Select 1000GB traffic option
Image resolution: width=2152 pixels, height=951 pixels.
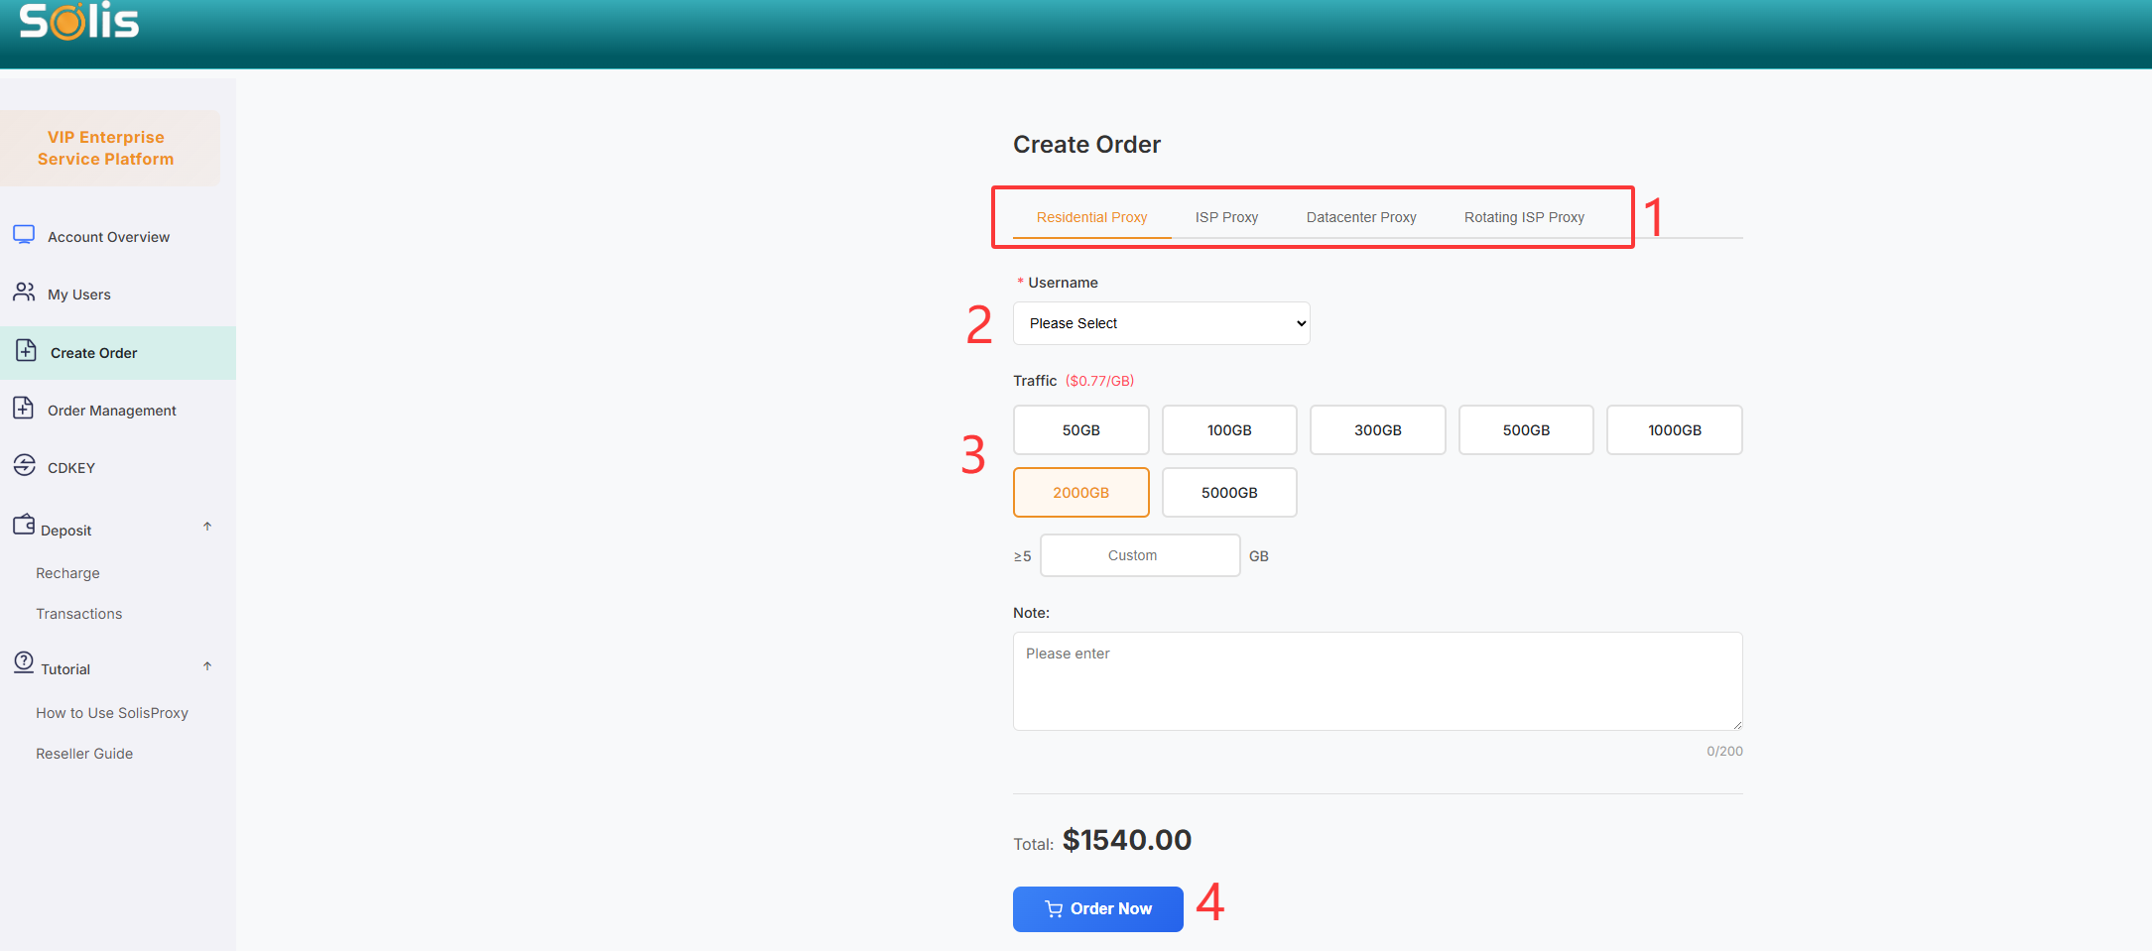(x=1675, y=430)
